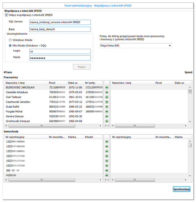Open the Moja firma (Mf) dropdown
The image size is (196, 202).
[x=136, y=46]
